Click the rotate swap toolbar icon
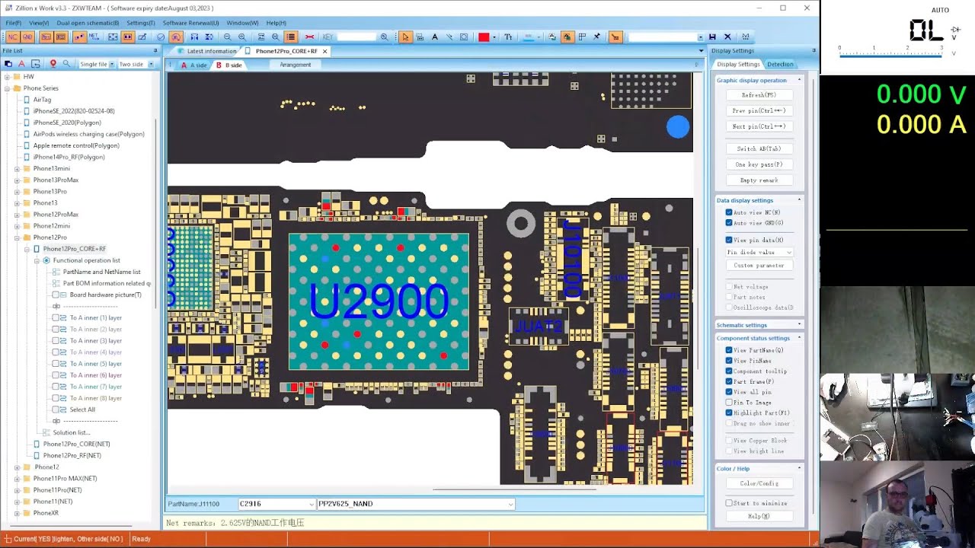The width and height of the screenshot is (975, 548). (209, 37)
